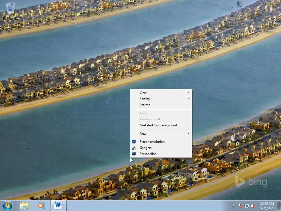Click the arrow next to View
This screenshot has height=211, width=281.
click(188, 93)
